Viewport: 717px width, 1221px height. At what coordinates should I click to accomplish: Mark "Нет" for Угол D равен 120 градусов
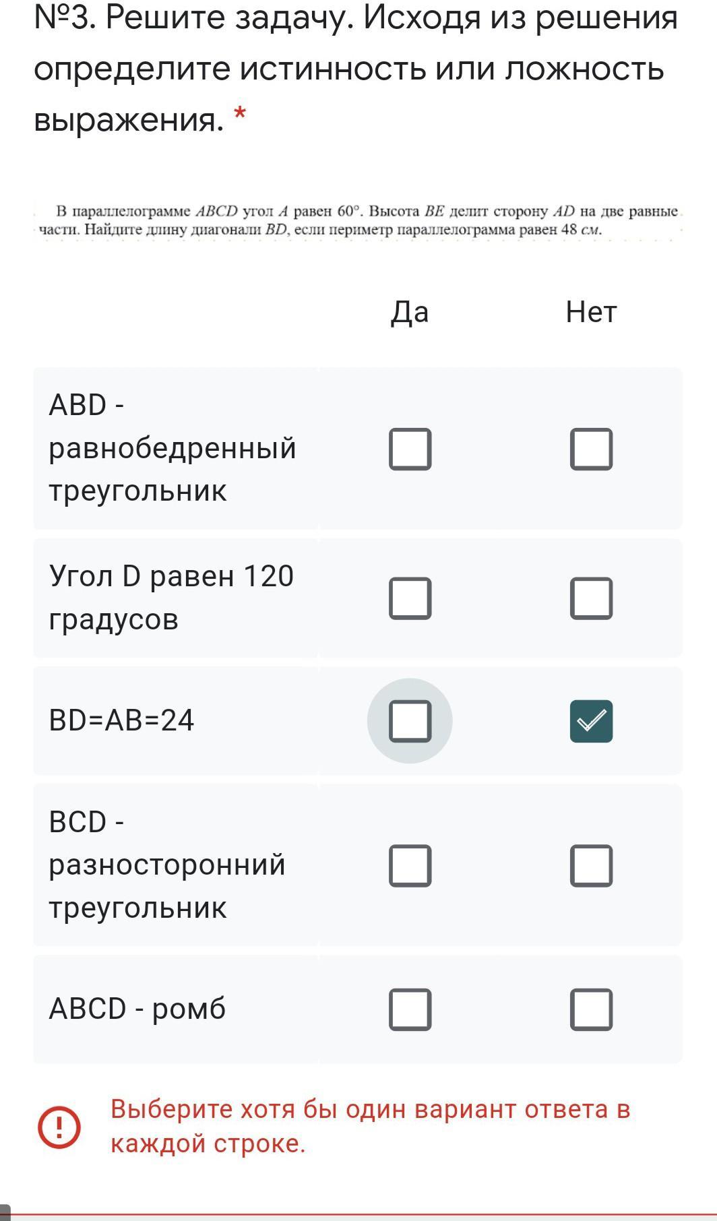[x=591, y=598]
